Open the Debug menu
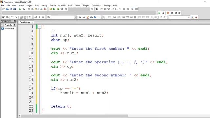210x118 pixels. 44,5
